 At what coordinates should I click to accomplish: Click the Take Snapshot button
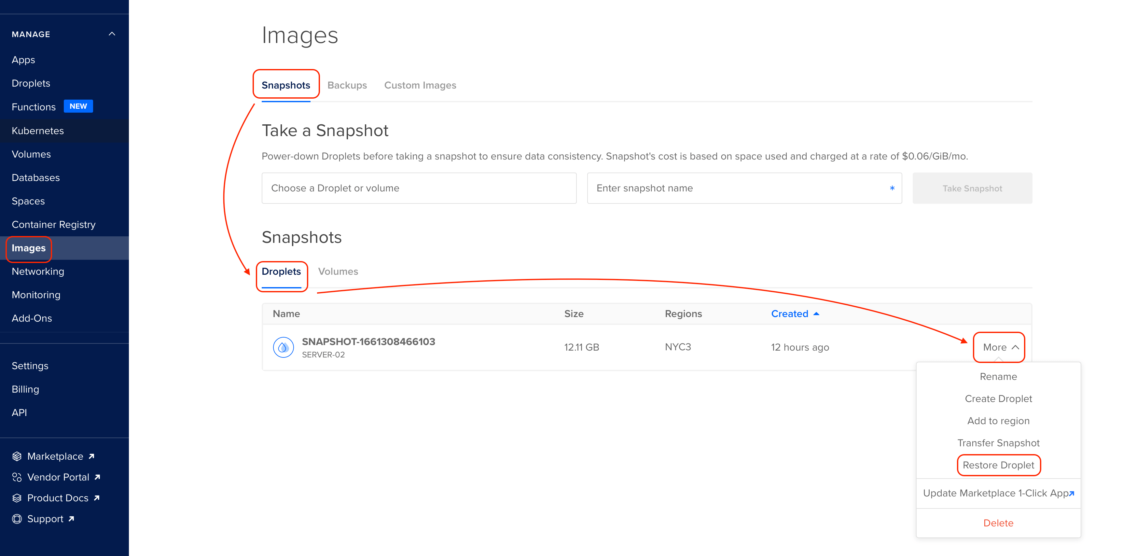972,188
